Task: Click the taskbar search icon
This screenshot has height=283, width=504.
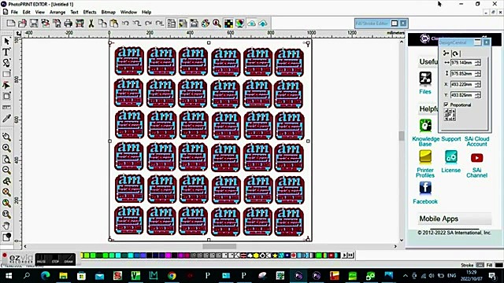Action: click(27, 276)
